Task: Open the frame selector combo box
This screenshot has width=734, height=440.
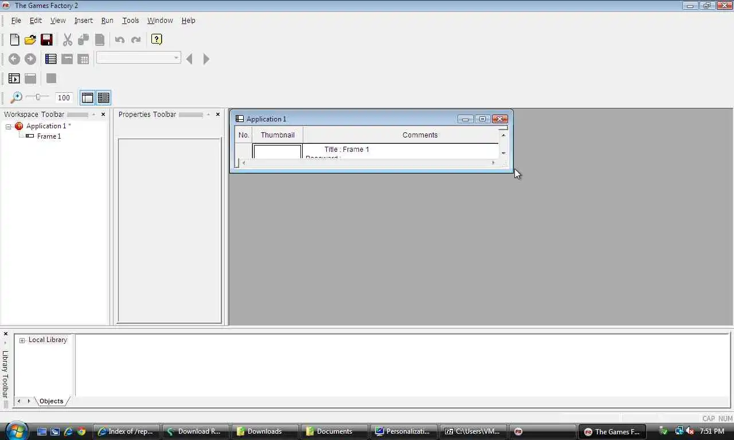Action: coord(139,58)
